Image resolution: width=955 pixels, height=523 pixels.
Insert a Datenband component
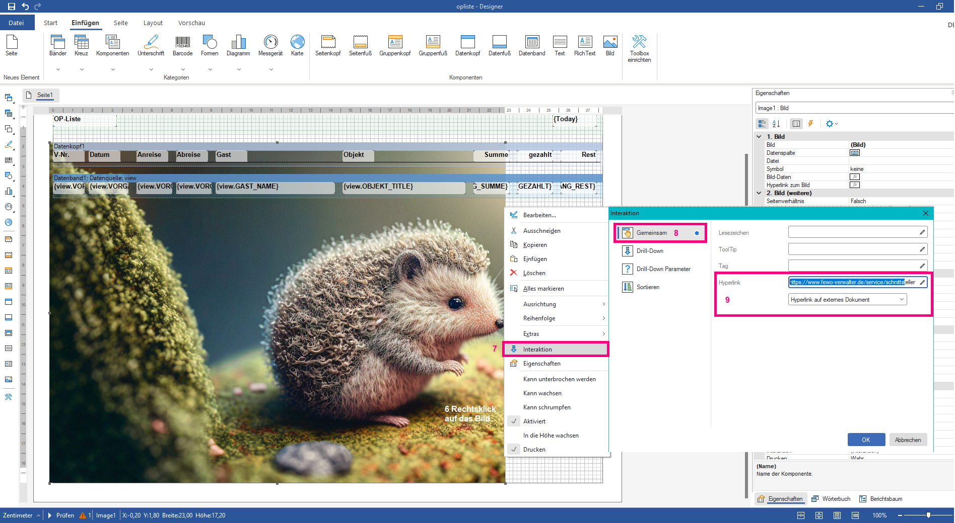(532, 46)
